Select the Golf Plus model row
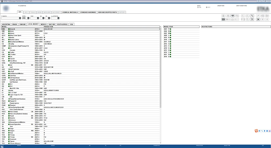This screenshot has width=271, height=148. tap(80, 76)
